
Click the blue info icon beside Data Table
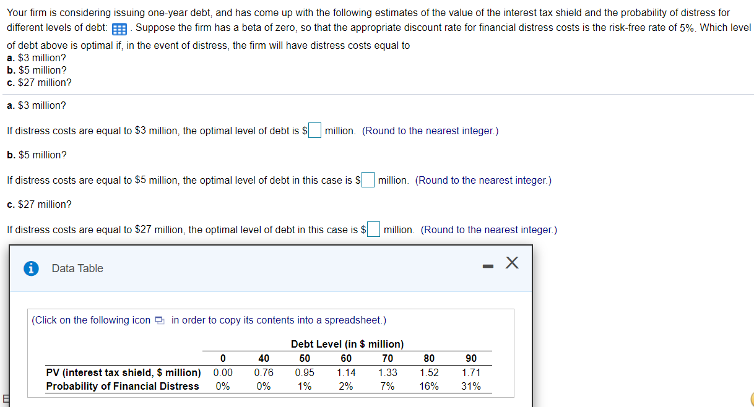point(30,268)
